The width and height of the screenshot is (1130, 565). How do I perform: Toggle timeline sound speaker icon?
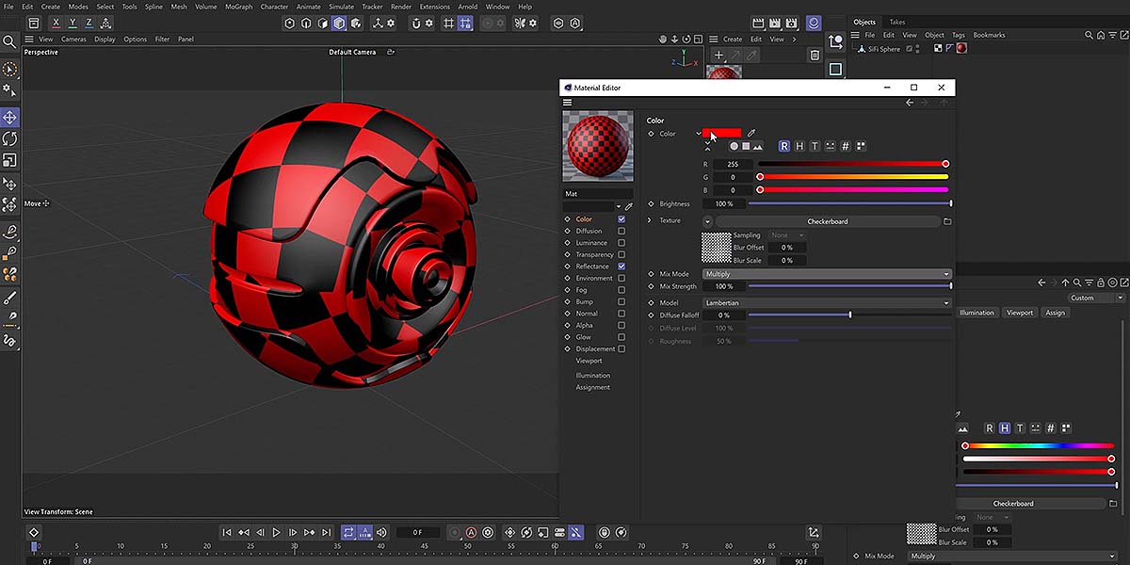tap(381, 532)
